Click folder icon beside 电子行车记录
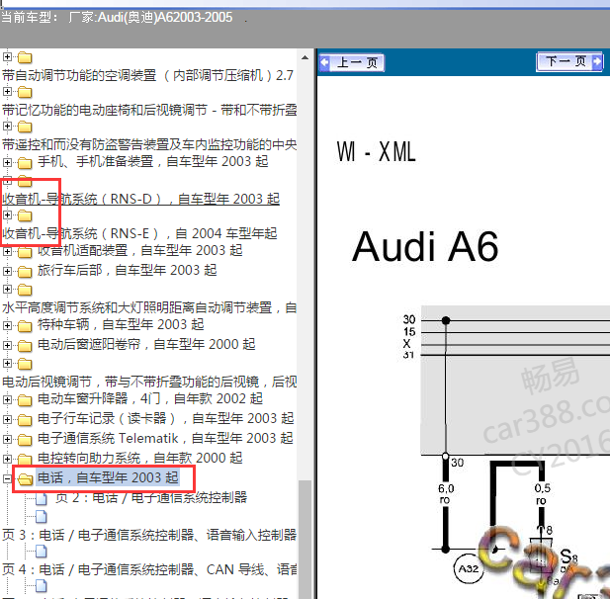This screenshot has height=599, width=610. pyautogui.click(x=25, y=420)
